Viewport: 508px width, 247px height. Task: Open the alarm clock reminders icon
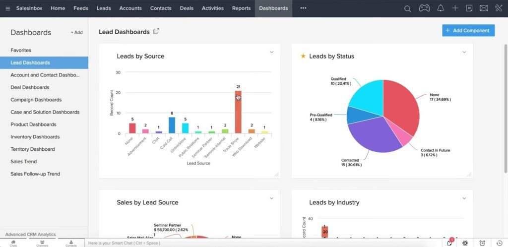(x=482, y=243)
